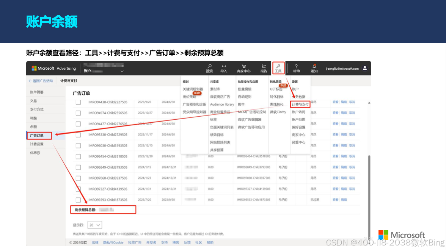Select 调整 in the billing sidebar

(33, 118)
